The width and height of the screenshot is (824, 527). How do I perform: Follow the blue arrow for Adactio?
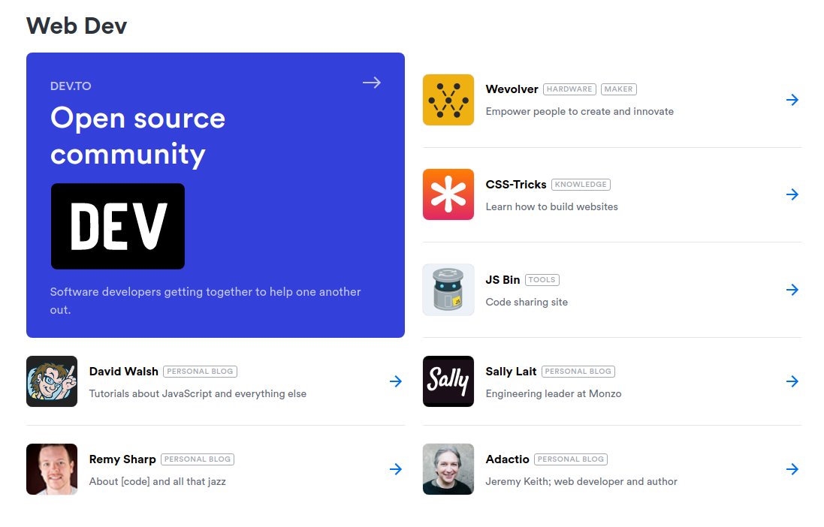(x=792, y=469)
